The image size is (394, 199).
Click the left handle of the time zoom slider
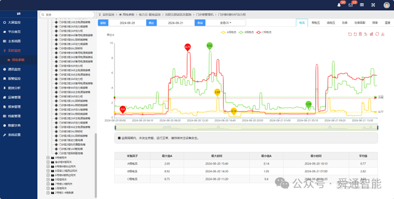[115, 128]
